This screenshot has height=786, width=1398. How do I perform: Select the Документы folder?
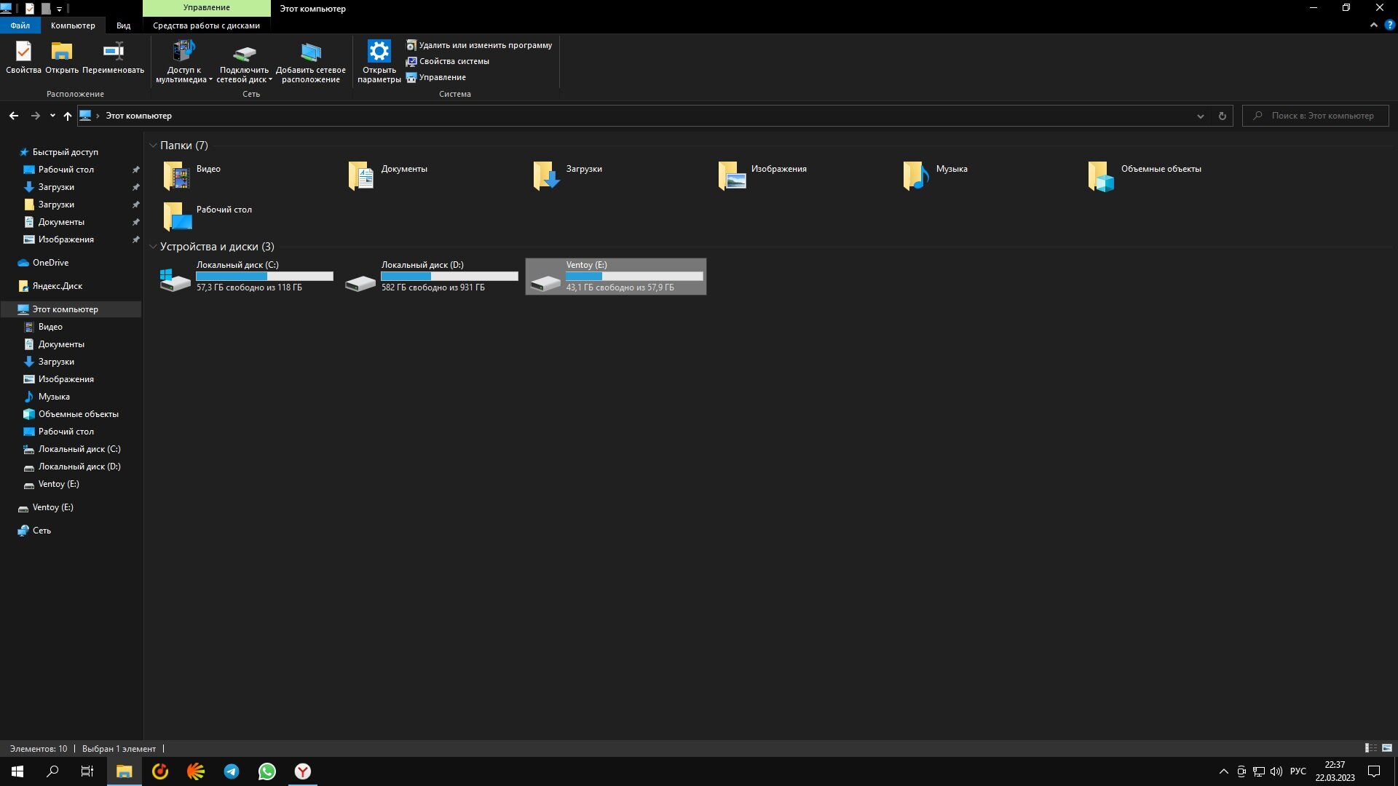pyautogui.click(x=390, y=175)
